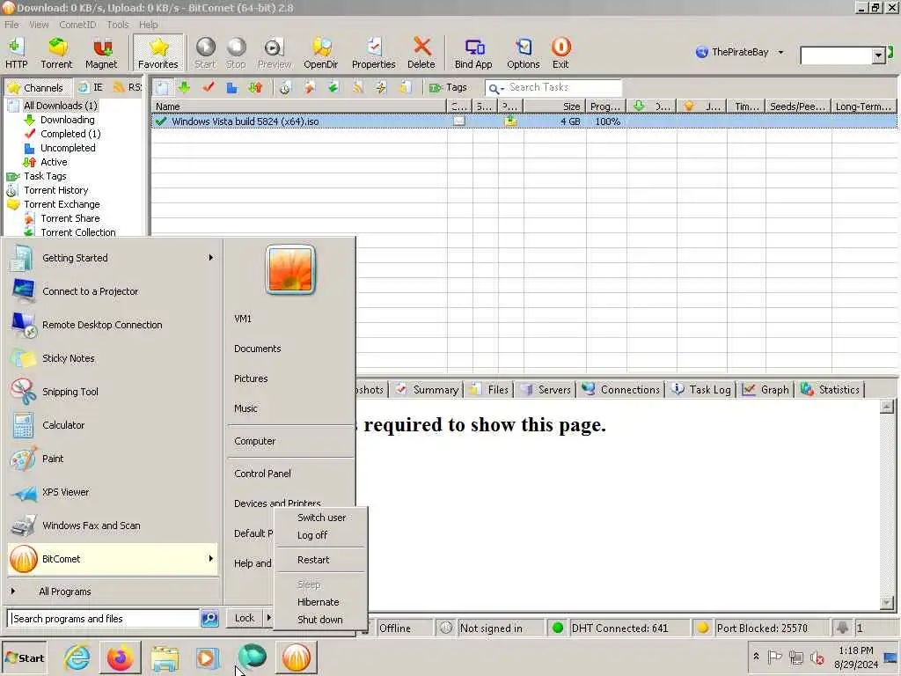
Task: Click the Preview toolbar icon
Action: point(275,53)
